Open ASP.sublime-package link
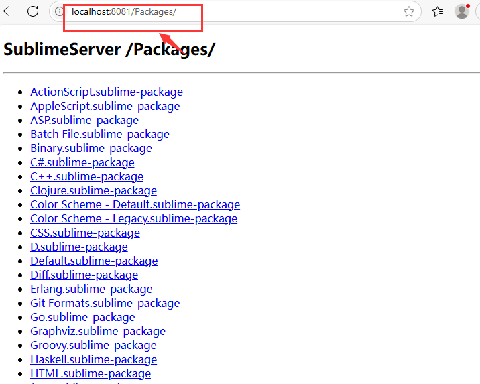This screenshot has height=384, width=480. click(x=84, y=120)
